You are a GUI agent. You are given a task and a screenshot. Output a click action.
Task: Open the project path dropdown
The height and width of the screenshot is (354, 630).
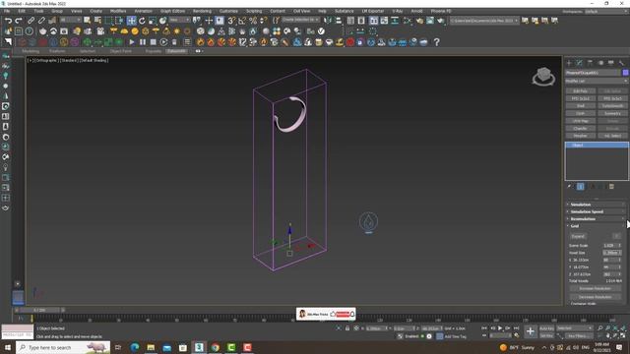[x=484, y=21]
